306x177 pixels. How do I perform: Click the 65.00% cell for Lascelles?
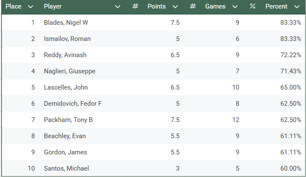point(291,87)
